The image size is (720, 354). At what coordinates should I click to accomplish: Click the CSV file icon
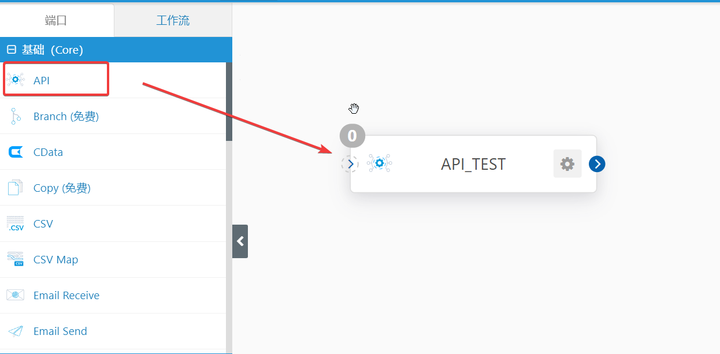(16, 223)
